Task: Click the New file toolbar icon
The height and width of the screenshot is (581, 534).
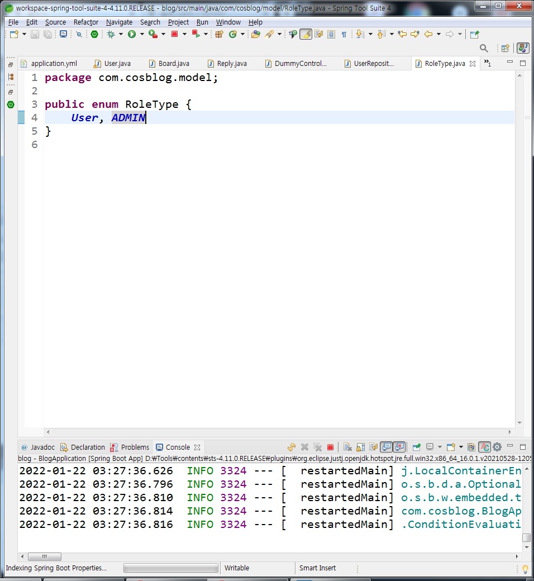Action: (x=14, y=35)
